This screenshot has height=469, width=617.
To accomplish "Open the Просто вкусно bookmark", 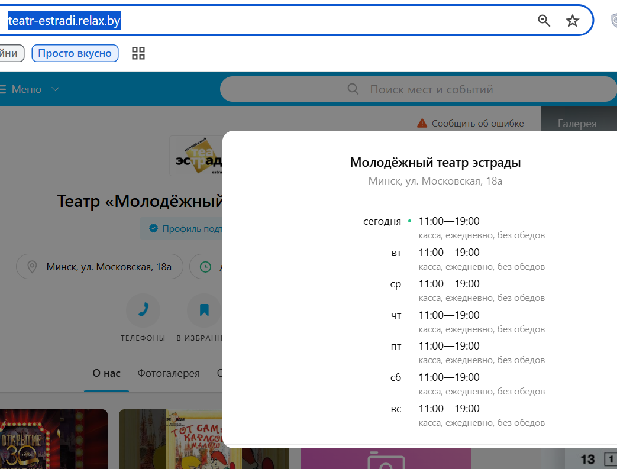I will point(75,53).
